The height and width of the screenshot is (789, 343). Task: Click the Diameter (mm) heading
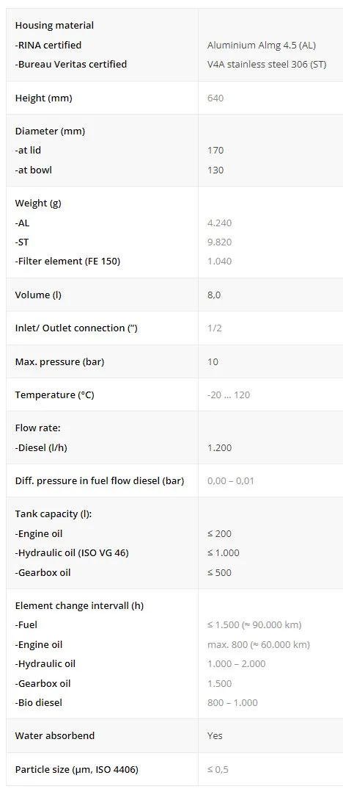pos(51,131)
